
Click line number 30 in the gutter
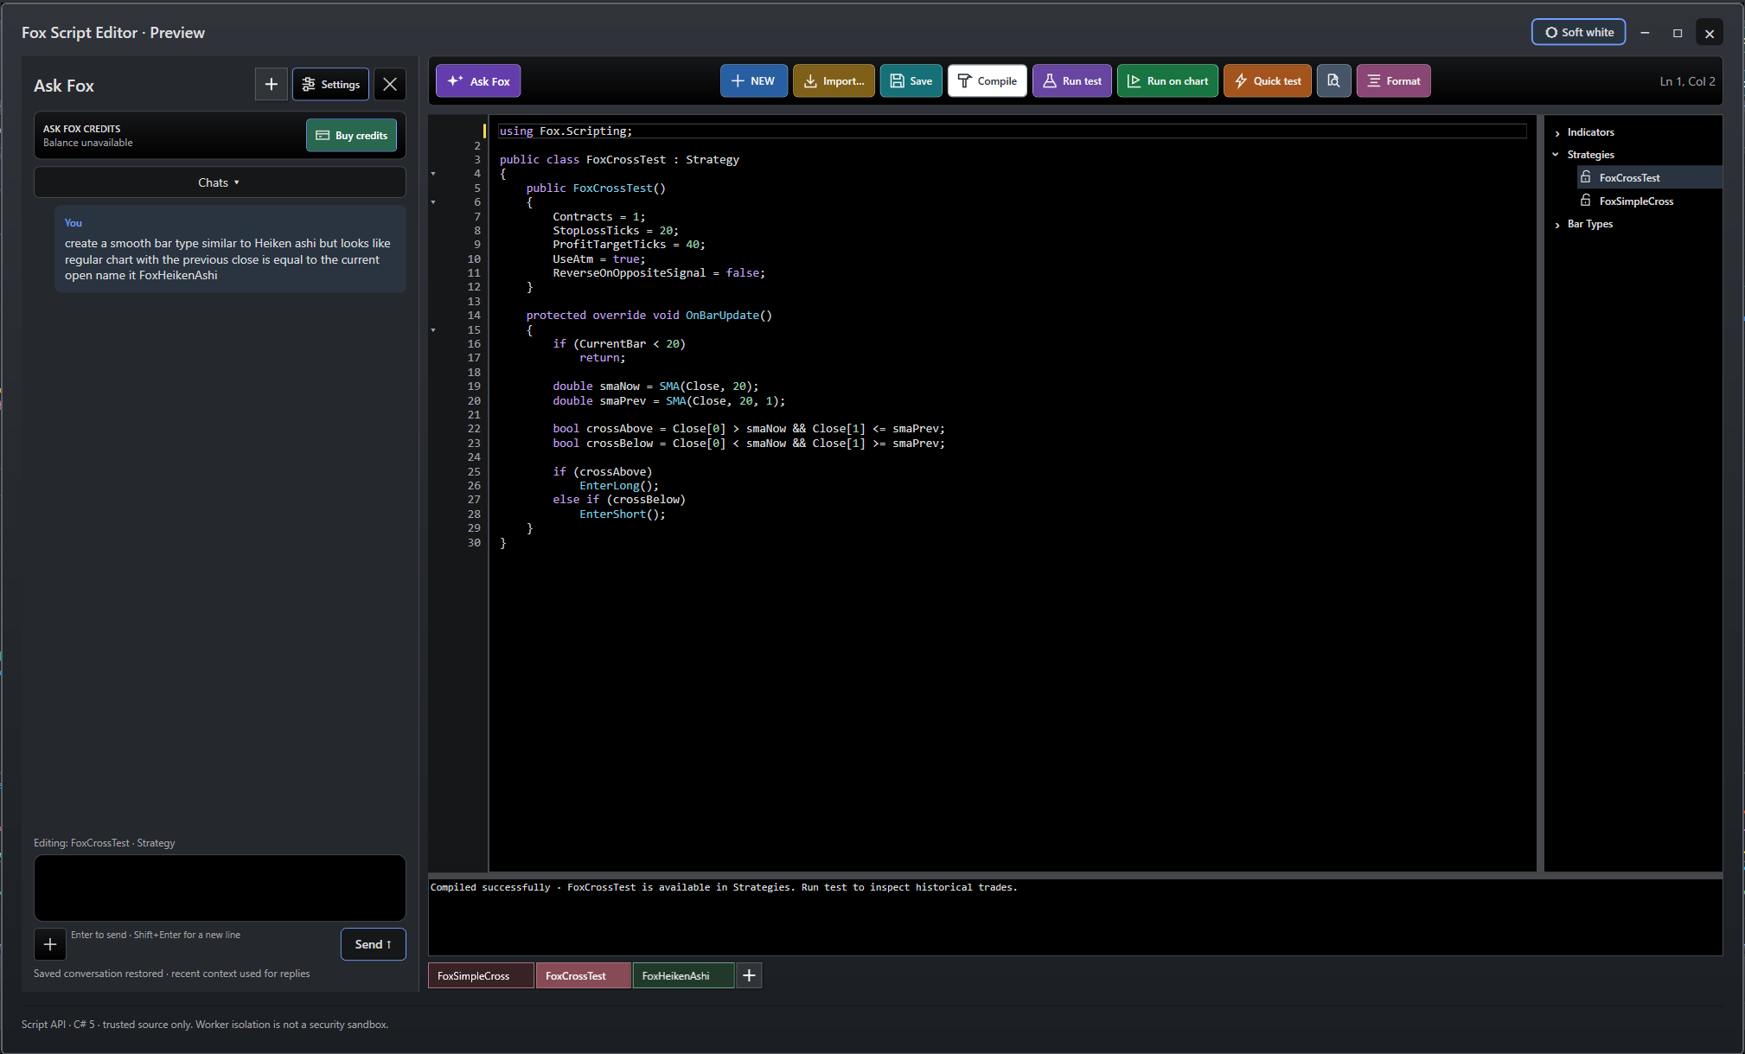tap(474, 543)
